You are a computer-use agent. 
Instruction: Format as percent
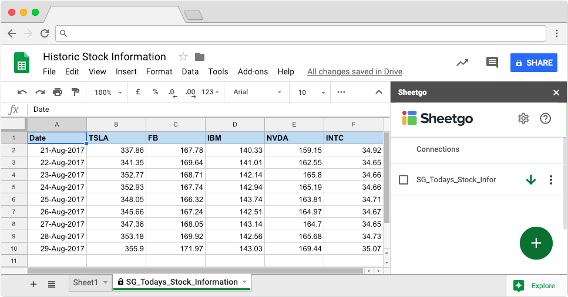point(156,92)
